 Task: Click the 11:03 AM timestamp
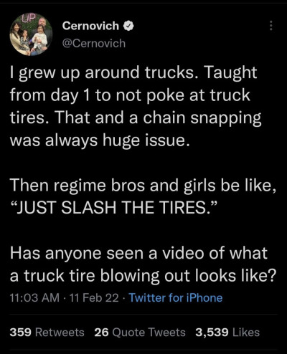click(34, 298)
